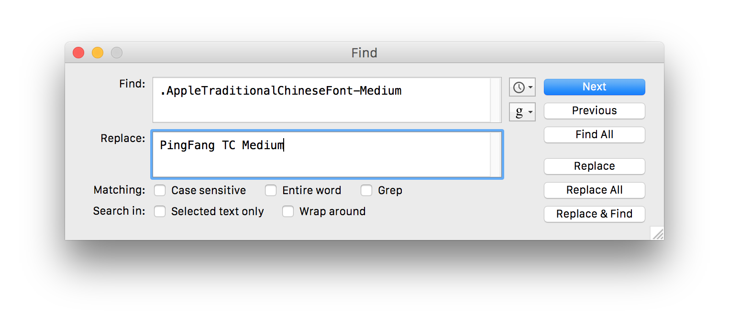Click the Next button
The height and width of the screenshot is (328, 729).
pos(594,87)
